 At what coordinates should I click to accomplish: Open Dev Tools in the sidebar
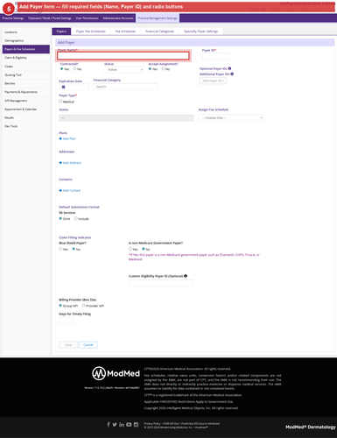(26, 126)
